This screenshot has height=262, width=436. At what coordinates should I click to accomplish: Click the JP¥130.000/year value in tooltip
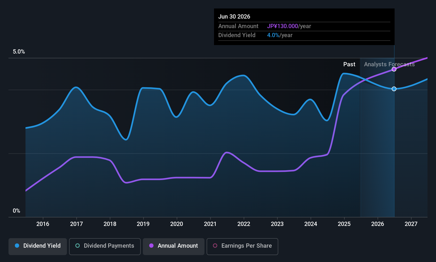coord(289,26)
